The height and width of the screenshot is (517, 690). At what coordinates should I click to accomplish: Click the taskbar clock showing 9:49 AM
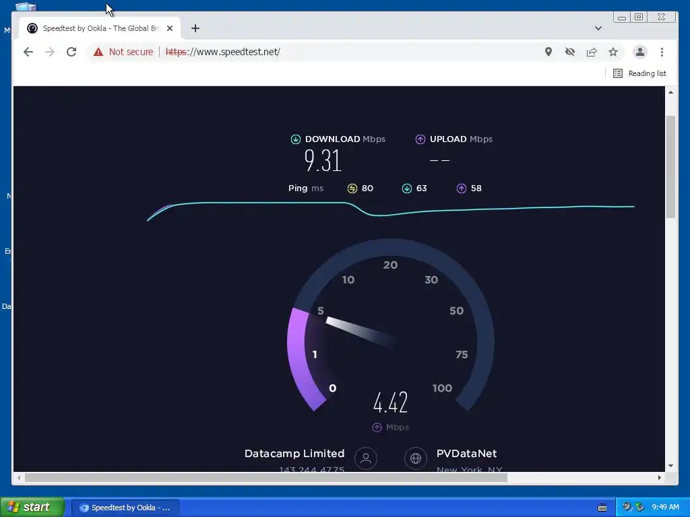click(x=665, y=508)
